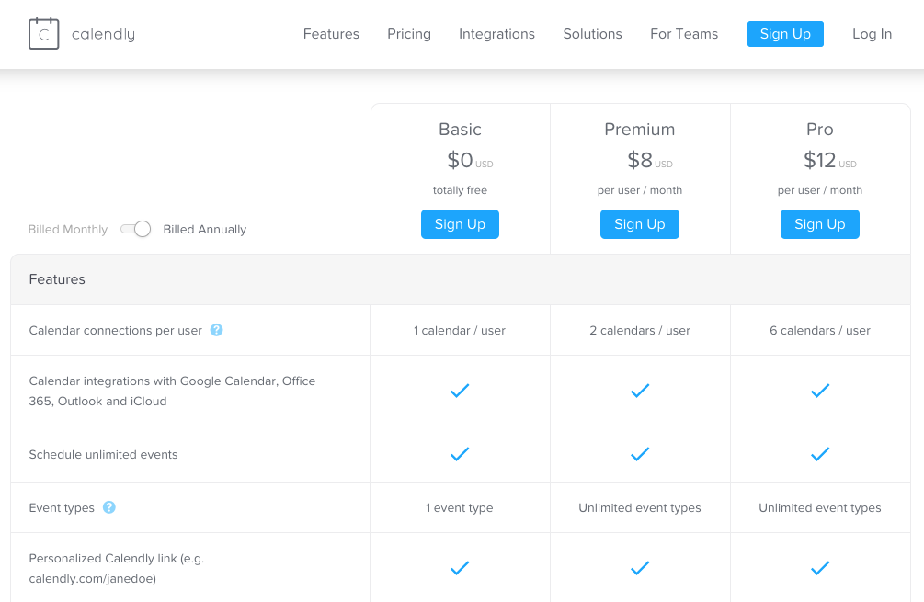Open help tooltip for Event types

coord(109,507)
